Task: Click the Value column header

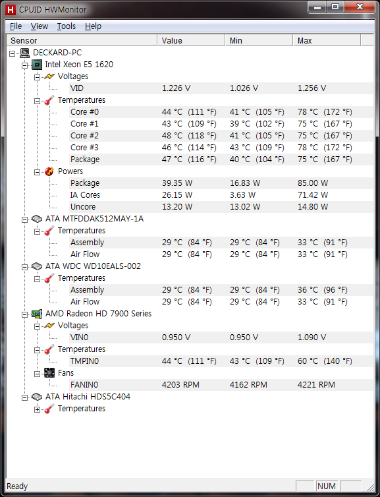Action: [x=191, y=41]
